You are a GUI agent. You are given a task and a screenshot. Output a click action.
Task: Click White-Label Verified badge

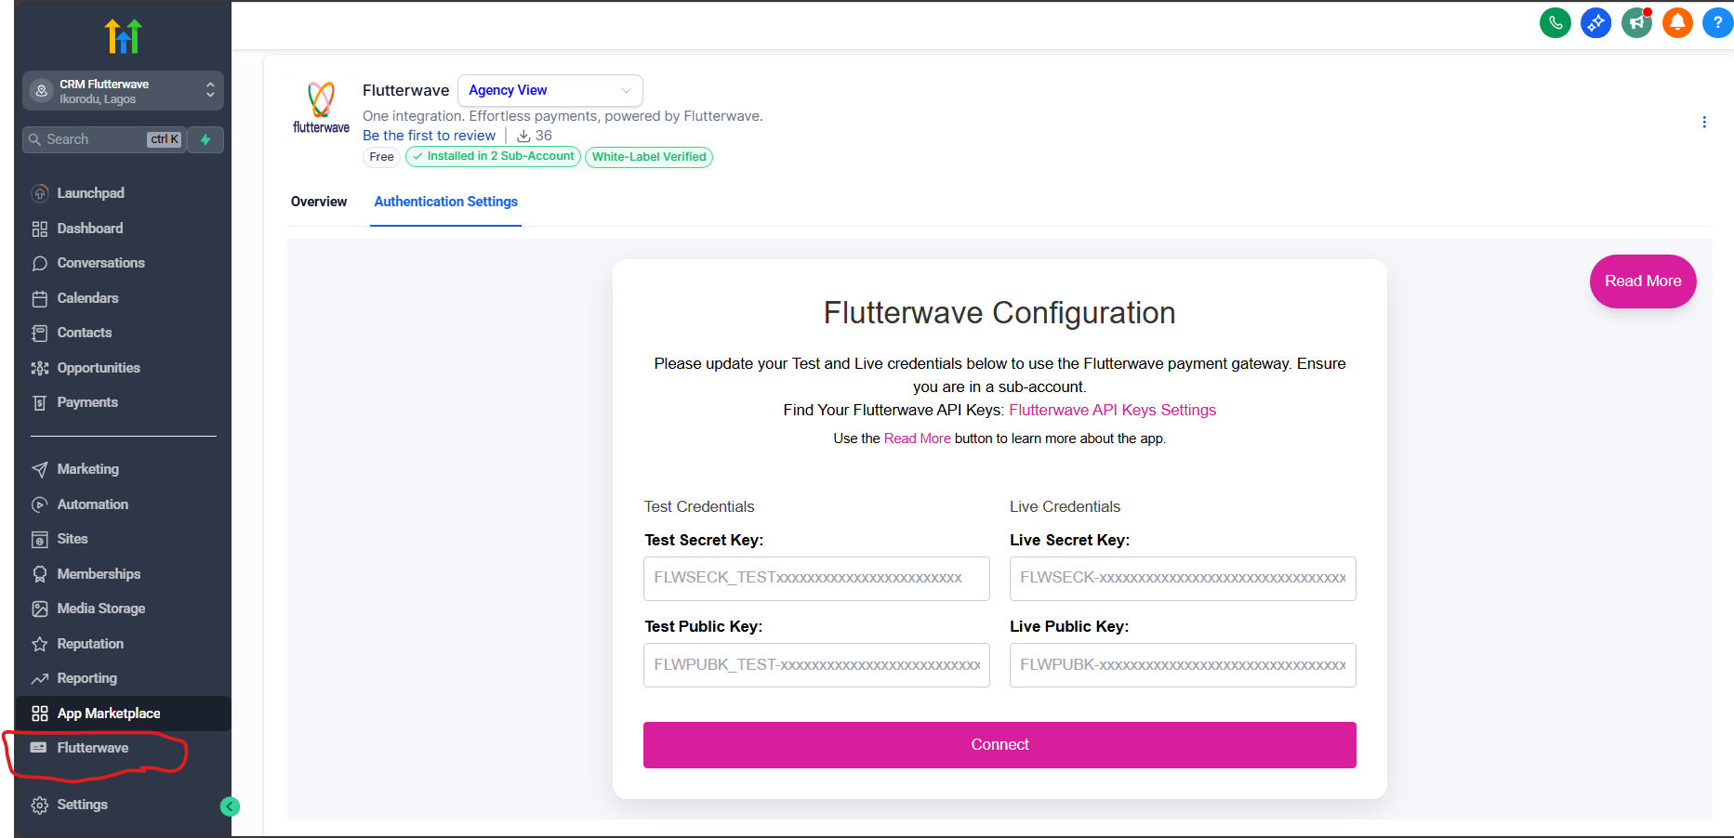tap(649, 157)
